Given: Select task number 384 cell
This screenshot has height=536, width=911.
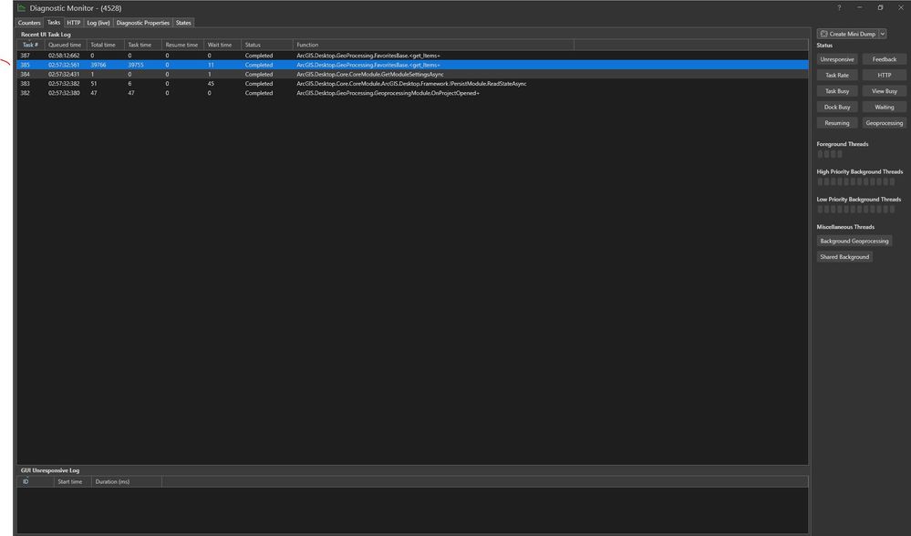Looking at the screenshot, I should 25,75.
